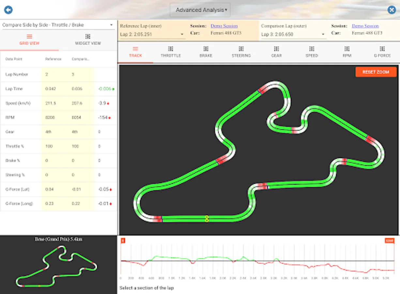This screenshot has width=400, height=294.
Task: Select the Track tab
Action: [x=135, y=52]
